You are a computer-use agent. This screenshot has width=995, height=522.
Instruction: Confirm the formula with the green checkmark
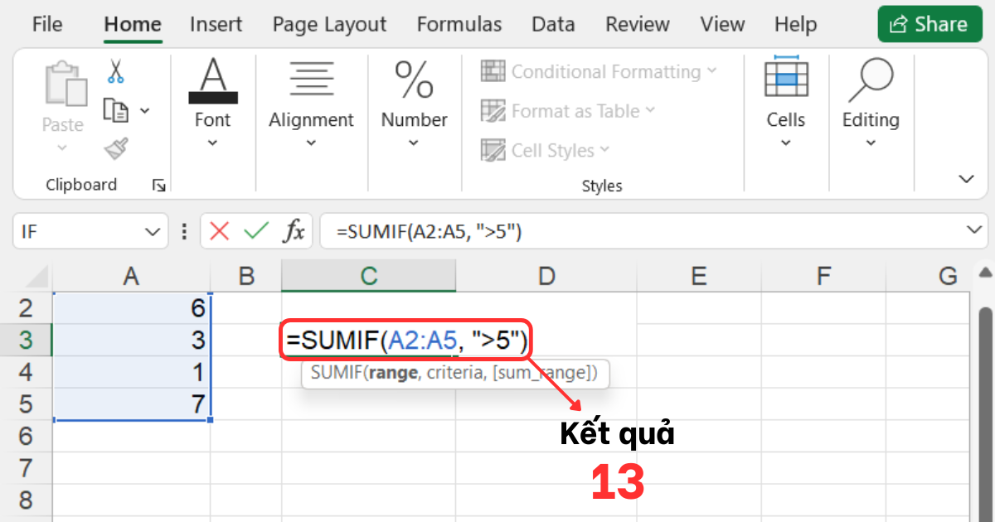pyautogui.click(x=255, y=231)
